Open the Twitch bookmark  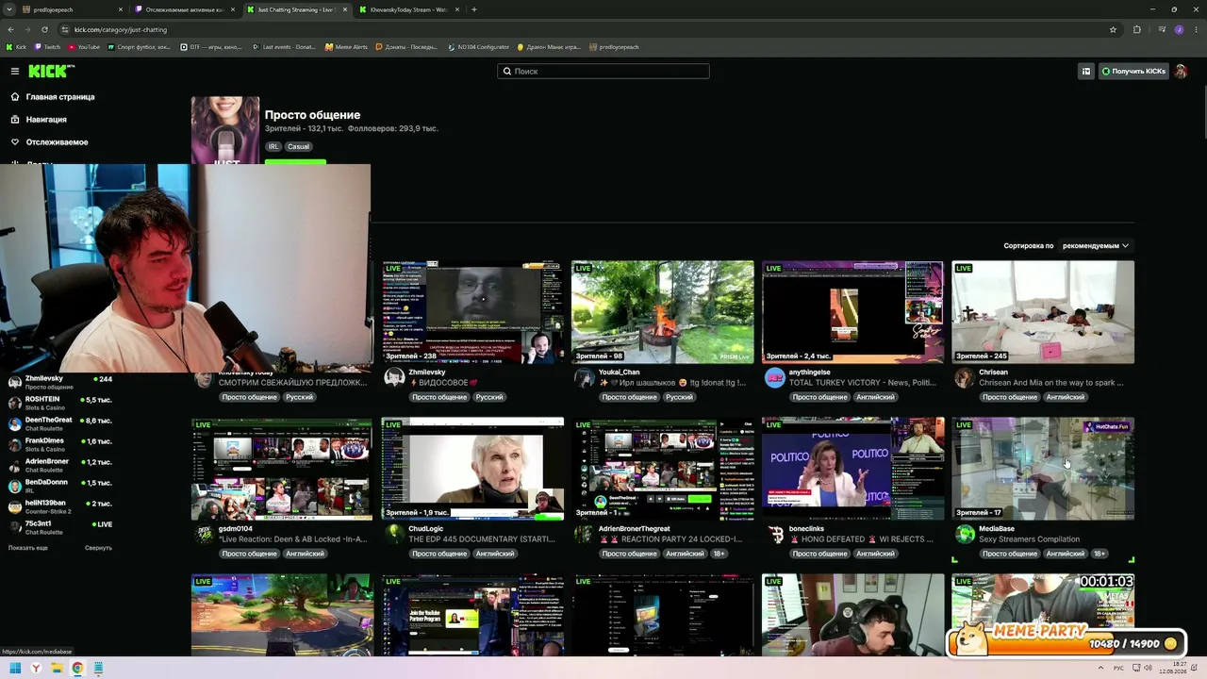(x=47, y=47)
